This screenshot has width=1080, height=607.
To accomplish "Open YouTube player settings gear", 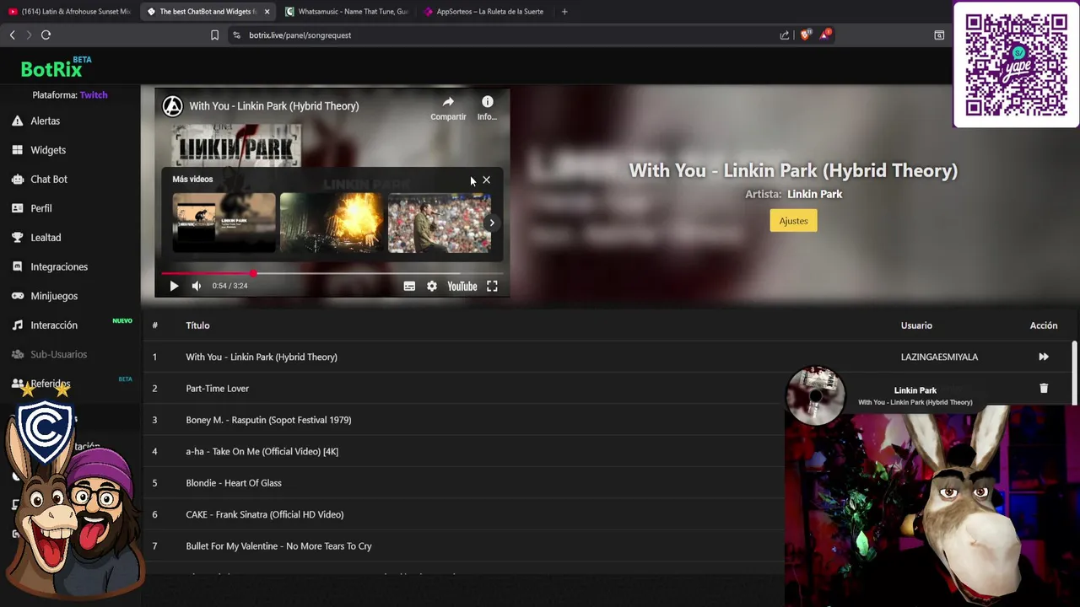I will pos(432,287).
